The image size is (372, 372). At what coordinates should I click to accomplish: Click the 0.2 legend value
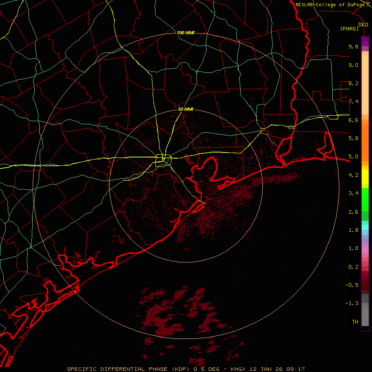pos(353,267)
